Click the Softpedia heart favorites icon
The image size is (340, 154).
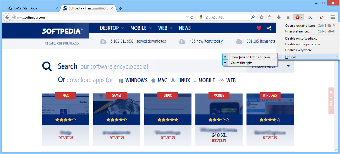(259, 28)
